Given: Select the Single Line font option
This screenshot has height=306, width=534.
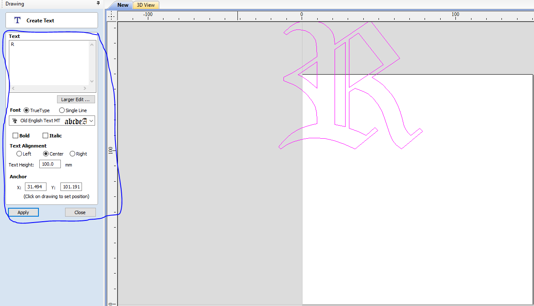Looking at the screenshot, I should [62, 110].
